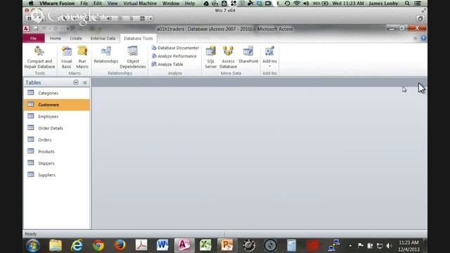This screenshot has height=253, width=450.
Task: Select the Order Details table
Action: [x=56, y=128]
